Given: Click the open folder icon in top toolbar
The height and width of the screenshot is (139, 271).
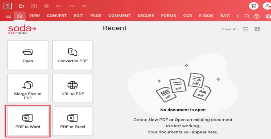Looking at the screenshot, I should tap(22, 6).
